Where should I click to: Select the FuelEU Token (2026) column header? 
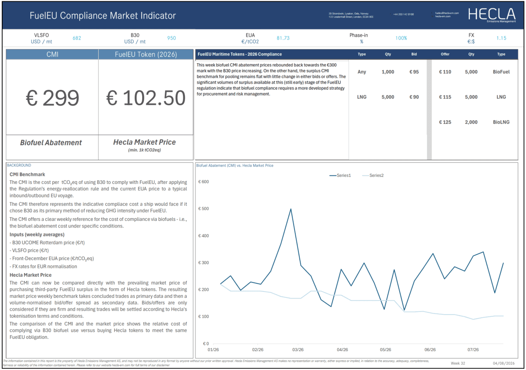coord(146,54)
